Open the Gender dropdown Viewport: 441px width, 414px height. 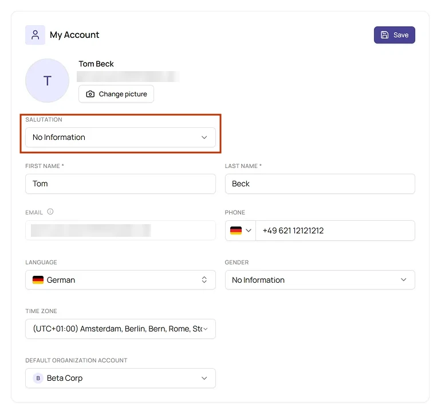320,280
